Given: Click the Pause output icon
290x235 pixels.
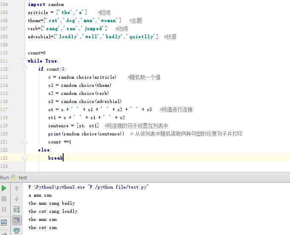Looking at the screenshot, I should coord(4,209).
